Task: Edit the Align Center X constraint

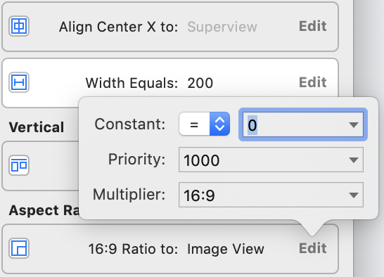Action: (313, 26)
